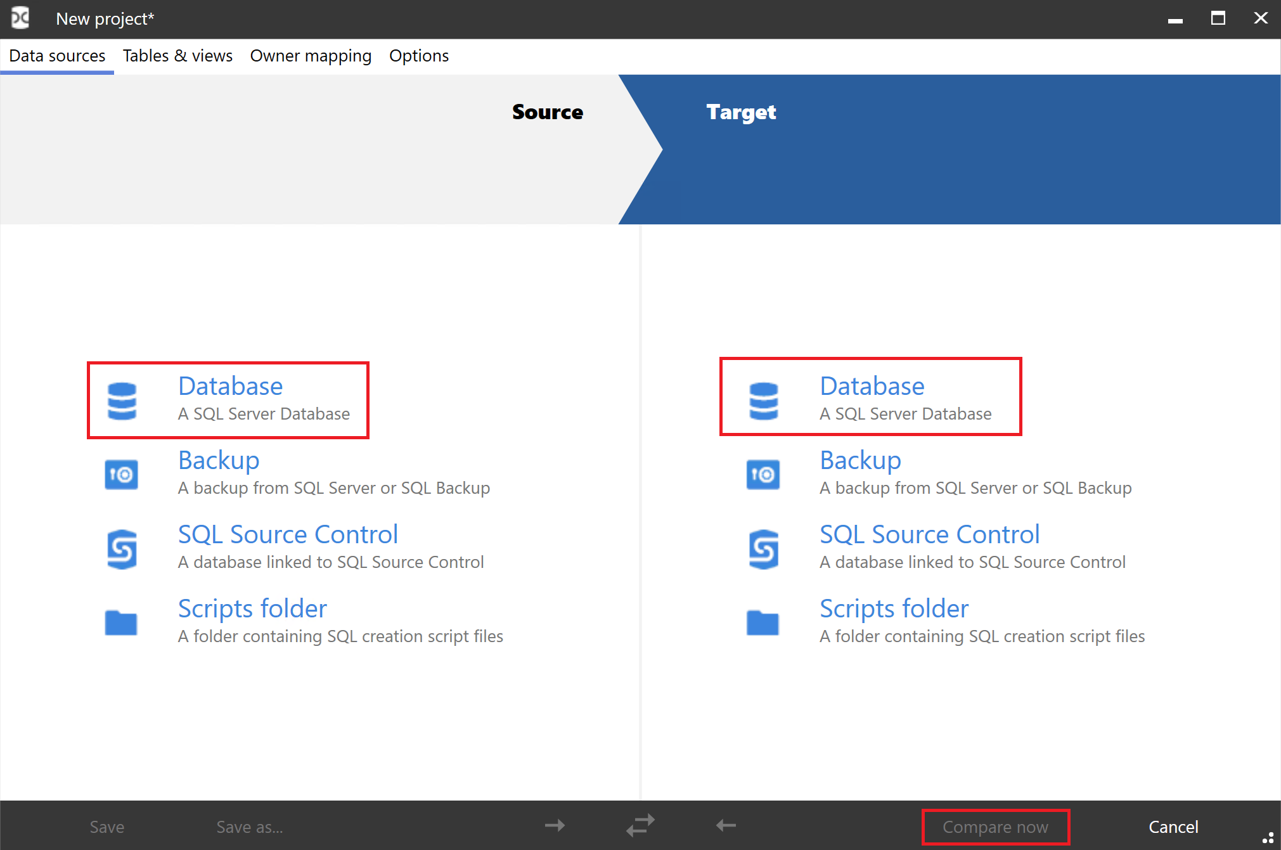Viewport: 1281px width, 850px height.
Task: Click the Save as... button
Action: pos(250,827)
